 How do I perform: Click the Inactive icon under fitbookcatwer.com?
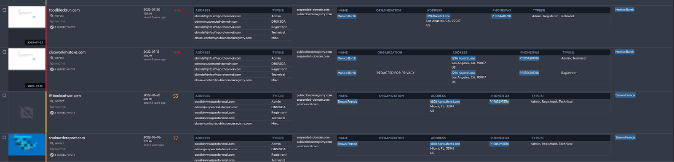pyautogui.click(x=52, y=107)
